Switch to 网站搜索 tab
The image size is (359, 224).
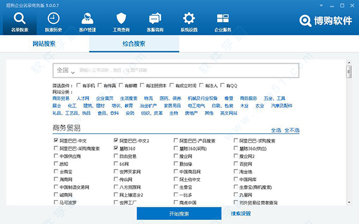pos(44,44)
